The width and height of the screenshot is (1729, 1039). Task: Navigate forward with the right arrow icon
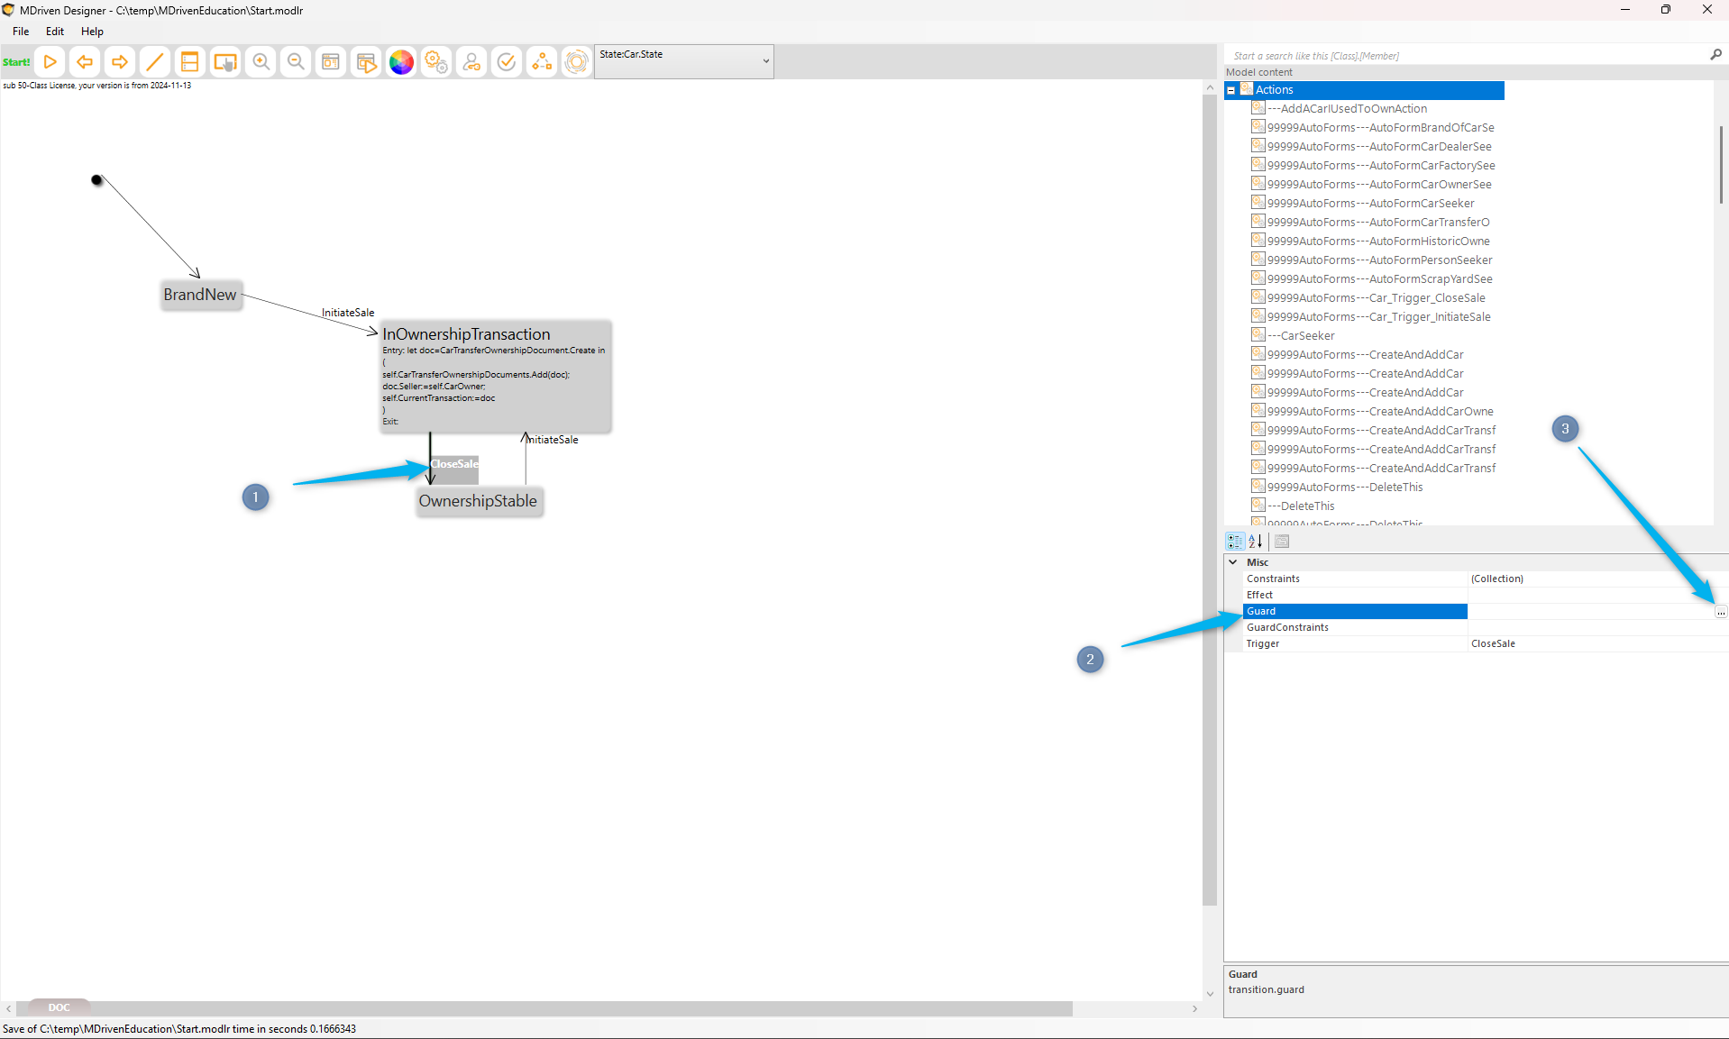pos(119,62)
